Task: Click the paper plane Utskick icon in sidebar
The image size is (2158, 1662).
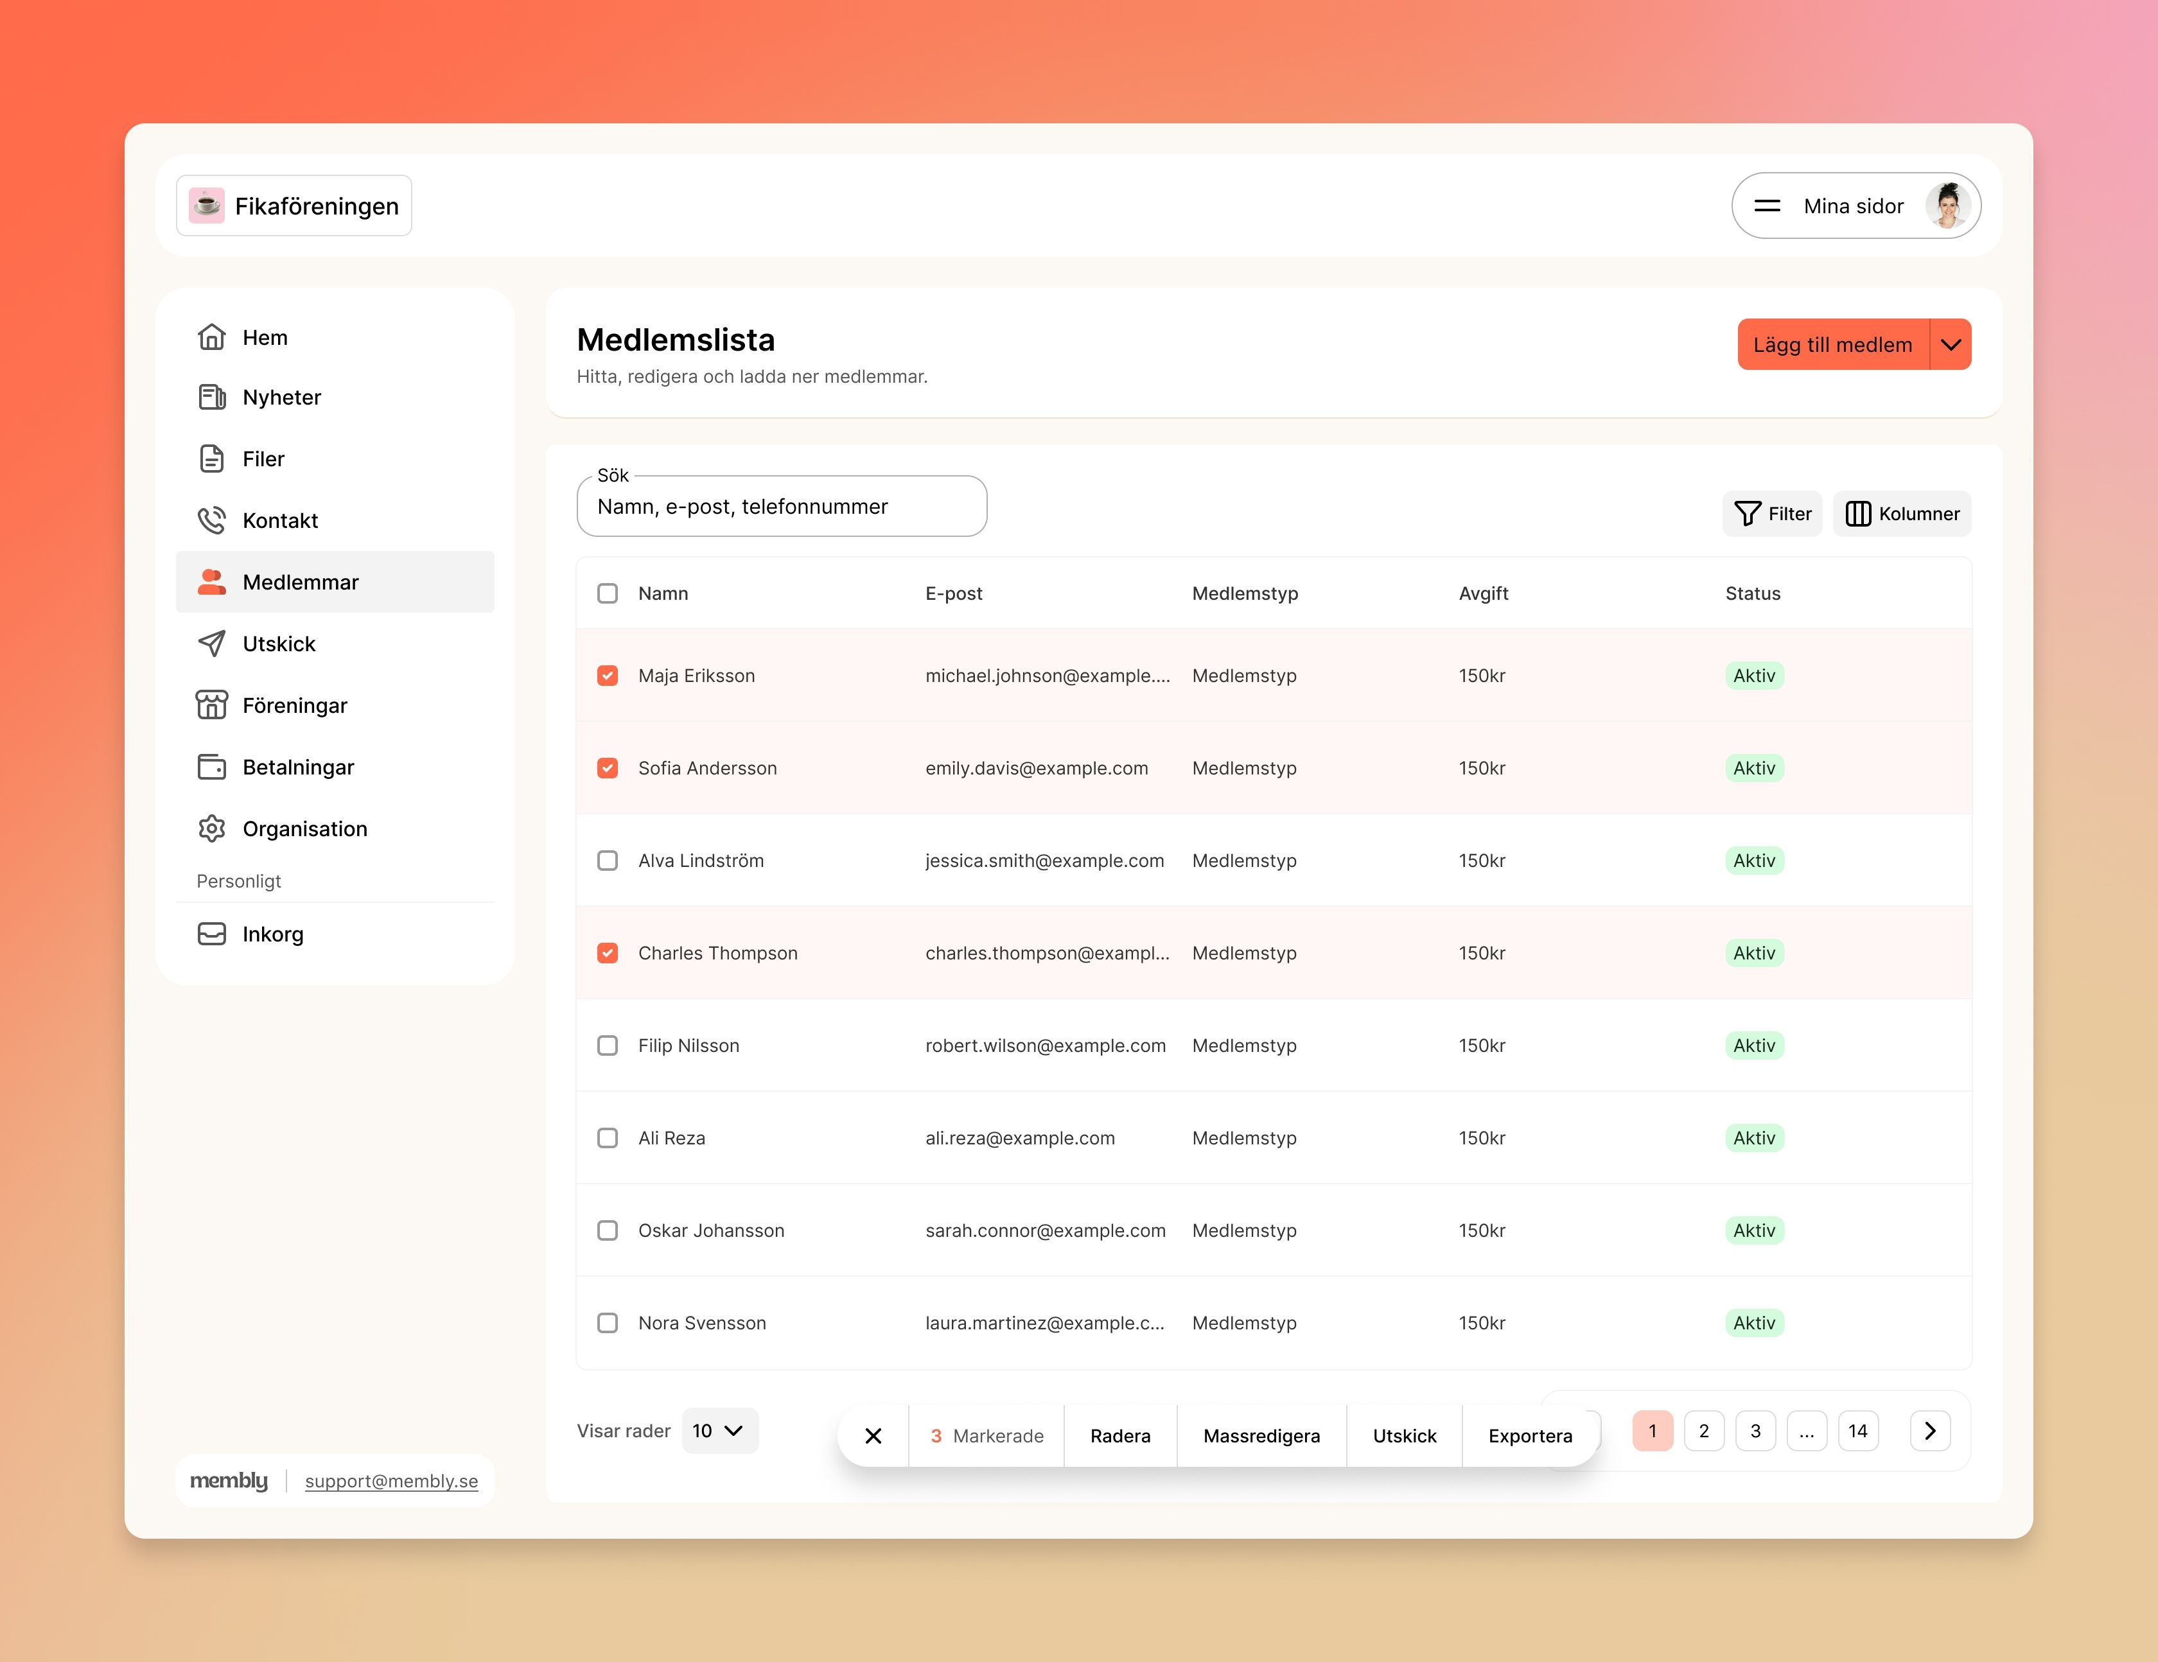Action: [211, 643]
